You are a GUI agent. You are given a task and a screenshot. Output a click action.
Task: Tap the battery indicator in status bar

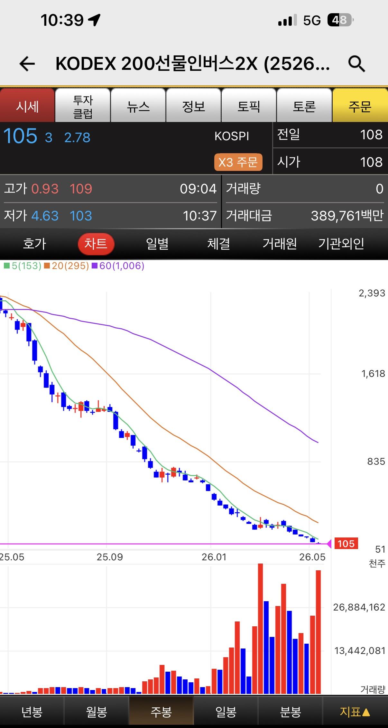(x=340, y=20)
